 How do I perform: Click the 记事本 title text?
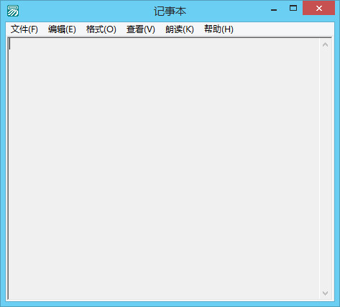pos(170,11)
